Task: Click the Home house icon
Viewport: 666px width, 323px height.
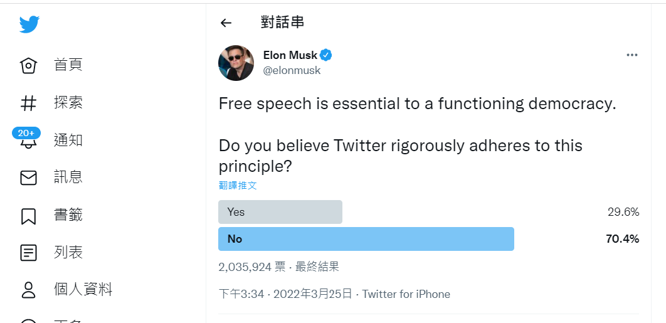Action: pos(29,65)
